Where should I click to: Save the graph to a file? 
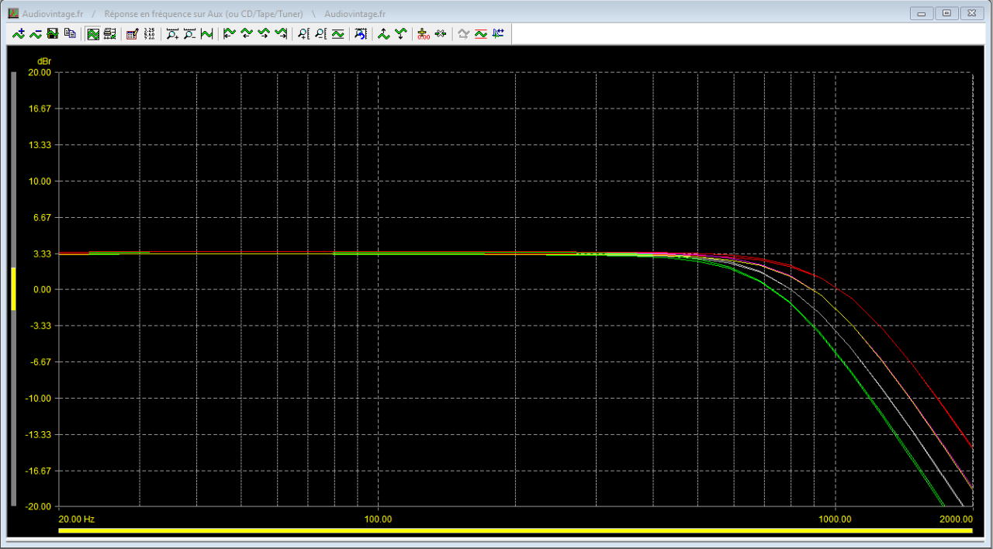(53, 33)
